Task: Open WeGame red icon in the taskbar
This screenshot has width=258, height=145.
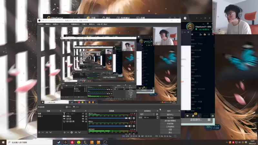Action: tap(72, 142)
